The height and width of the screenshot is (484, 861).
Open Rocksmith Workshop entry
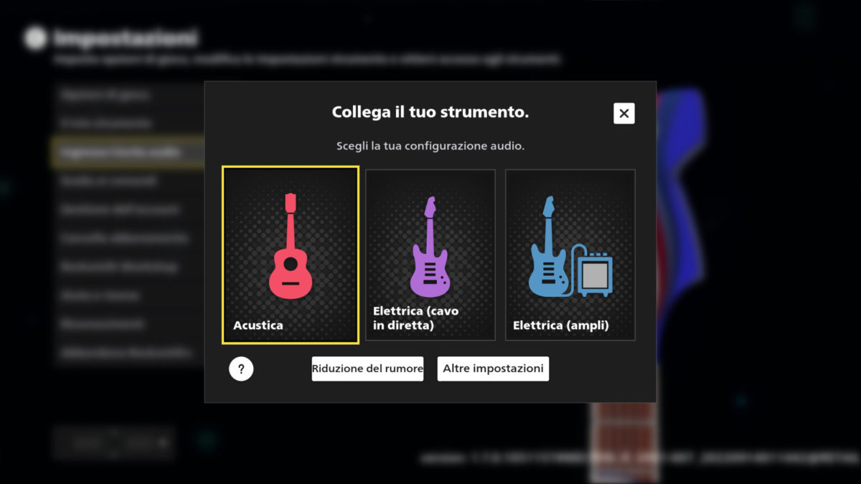[x=129, y=267]
